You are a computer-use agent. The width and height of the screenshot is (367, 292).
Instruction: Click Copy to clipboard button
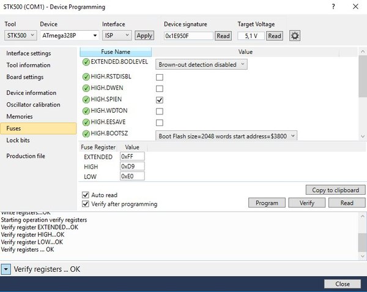[x=335, y=190]
